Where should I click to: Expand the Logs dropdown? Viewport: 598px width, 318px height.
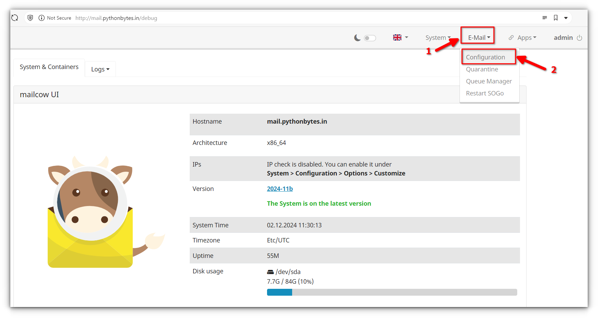tap(100, 69)
